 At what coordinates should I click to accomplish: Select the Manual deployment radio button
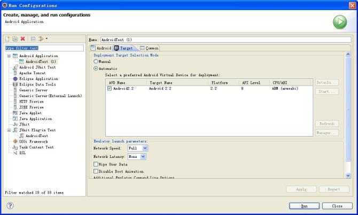tap(96, 61)
